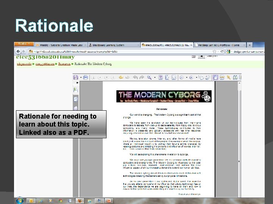Image resolution: width=273 pixels, height=204 pixels.
Task: Go to first page in PDF viewer
Action: pyautogui.click(x=93, y=77)
